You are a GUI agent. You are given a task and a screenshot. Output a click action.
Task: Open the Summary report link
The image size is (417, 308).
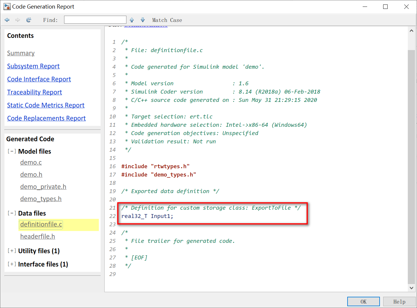(x=21, y=53)
